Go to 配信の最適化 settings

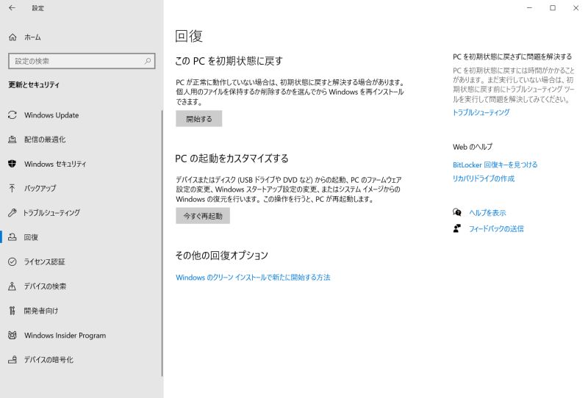point(81,140)
